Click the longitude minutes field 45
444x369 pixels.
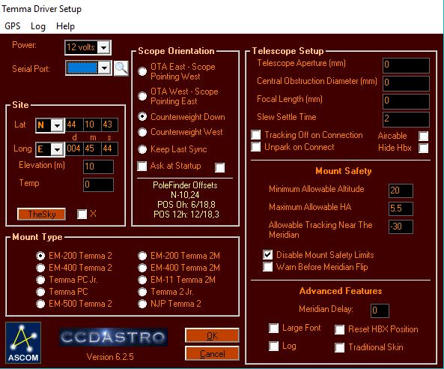point(92,148)
